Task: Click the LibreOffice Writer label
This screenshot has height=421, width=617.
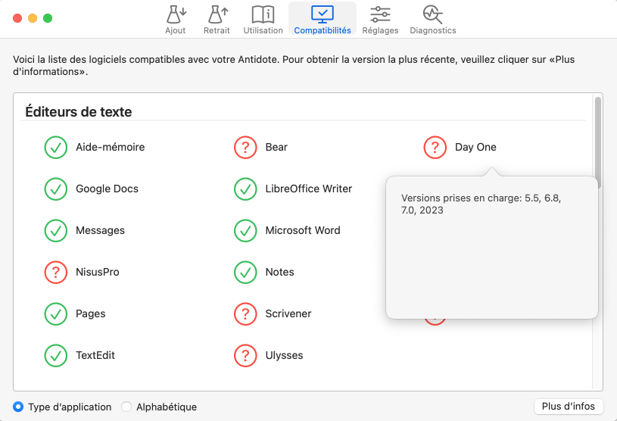Action: 309,189
